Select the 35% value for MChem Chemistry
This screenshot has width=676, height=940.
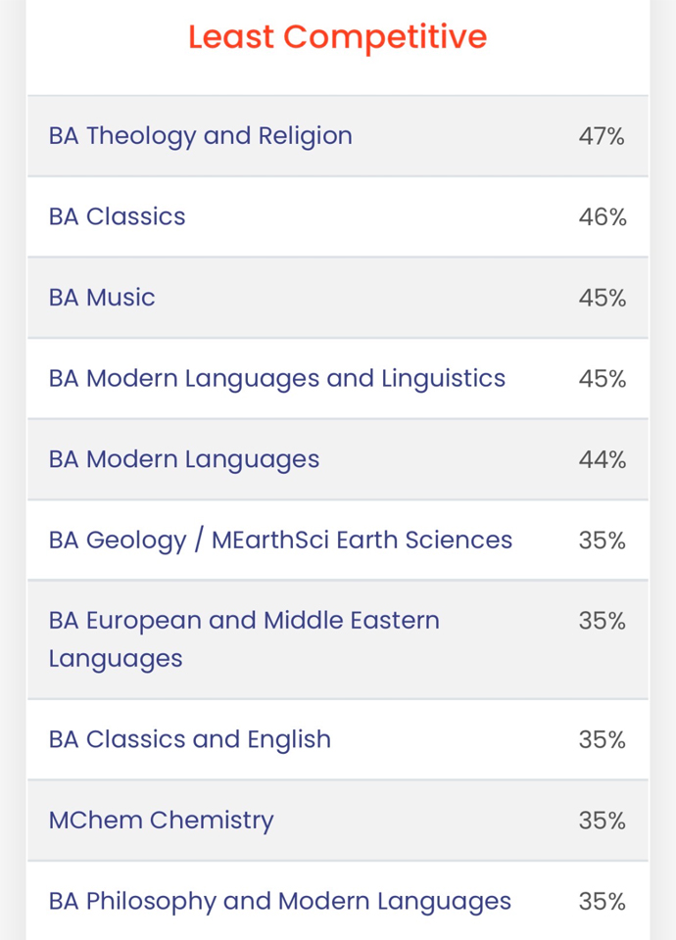click(602, 821)
